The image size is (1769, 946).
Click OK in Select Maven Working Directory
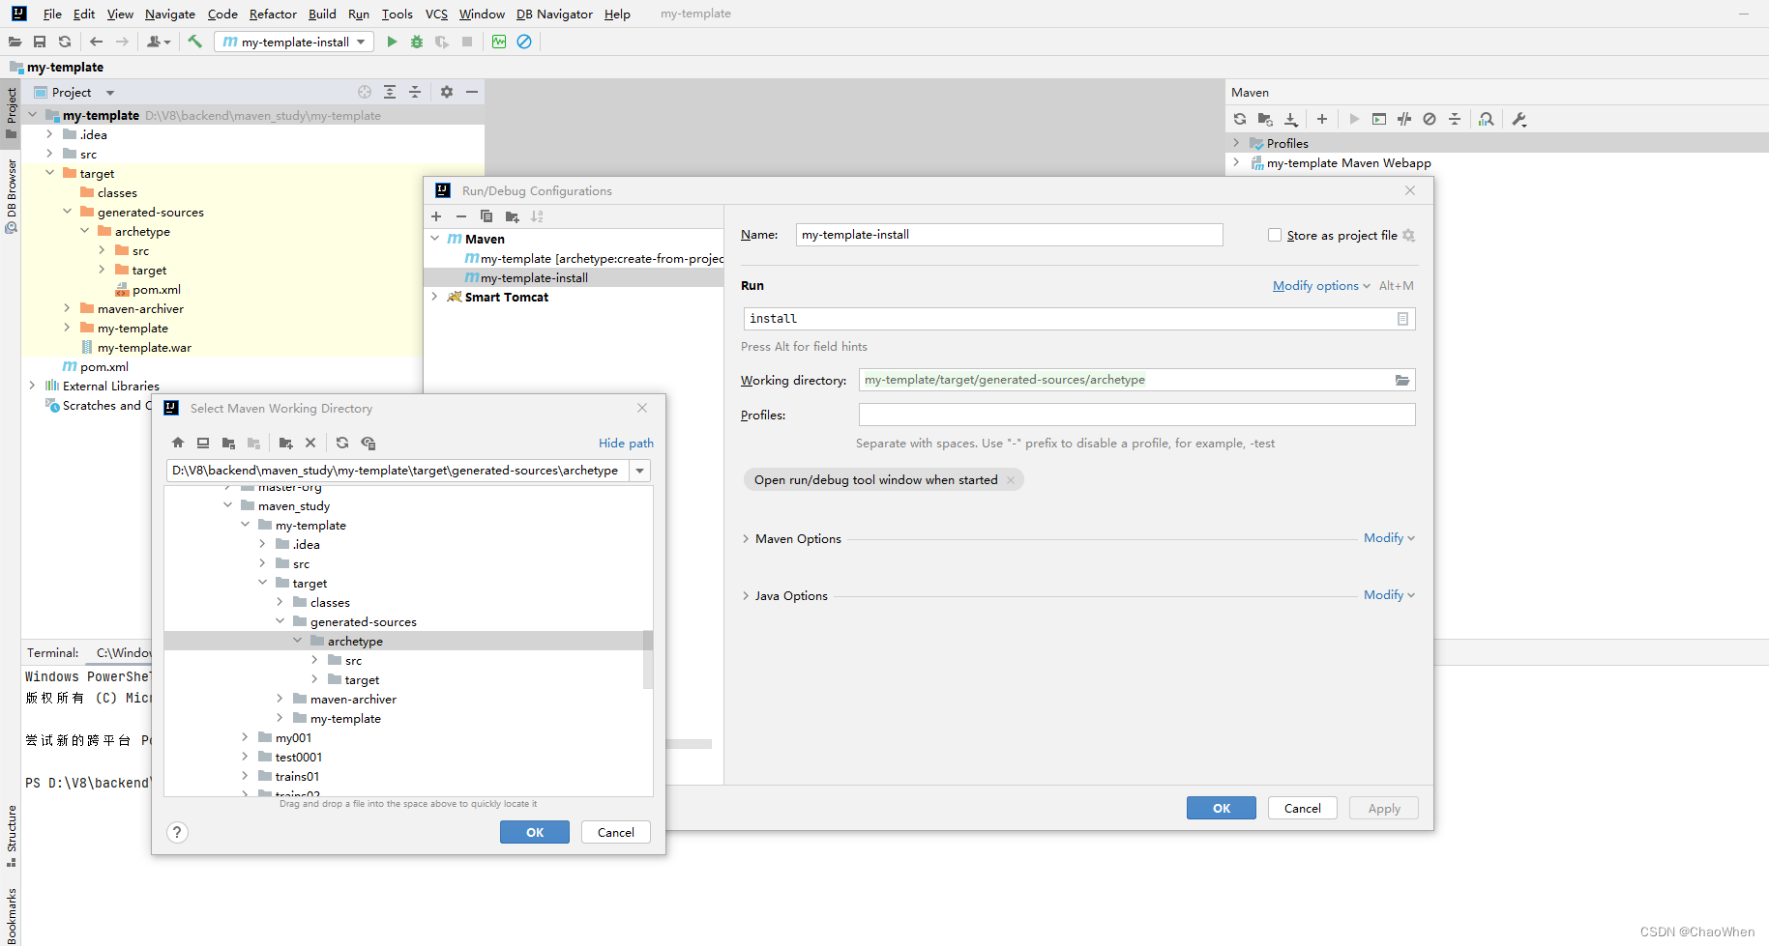(x=535, y=832)
